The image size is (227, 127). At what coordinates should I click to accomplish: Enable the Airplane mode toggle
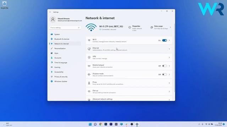coord(165,74)
